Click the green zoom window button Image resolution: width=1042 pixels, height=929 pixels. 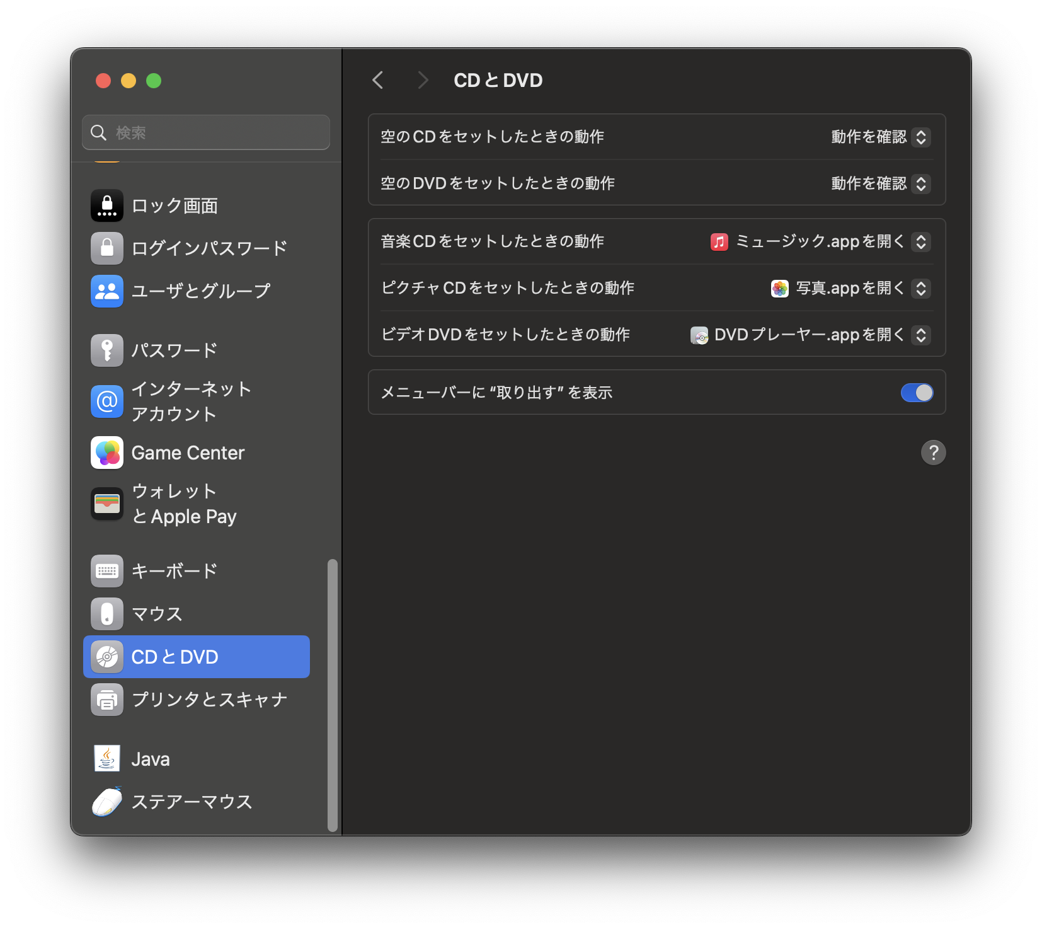pos(154,81)
